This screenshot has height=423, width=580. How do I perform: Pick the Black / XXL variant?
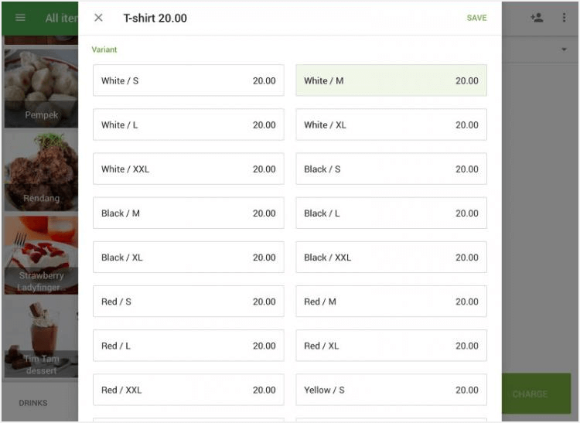[x=391, y=258]
